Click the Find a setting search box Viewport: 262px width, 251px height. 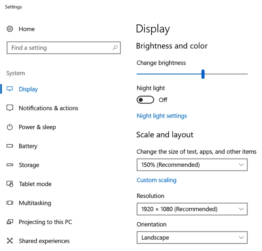pos(63,48)
